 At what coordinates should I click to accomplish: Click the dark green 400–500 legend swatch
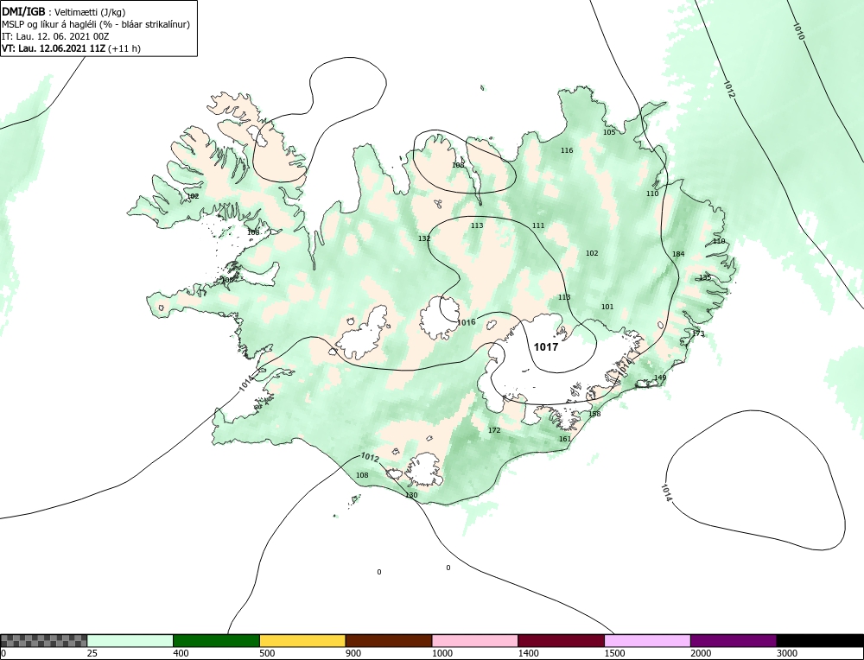pos(216,640)
